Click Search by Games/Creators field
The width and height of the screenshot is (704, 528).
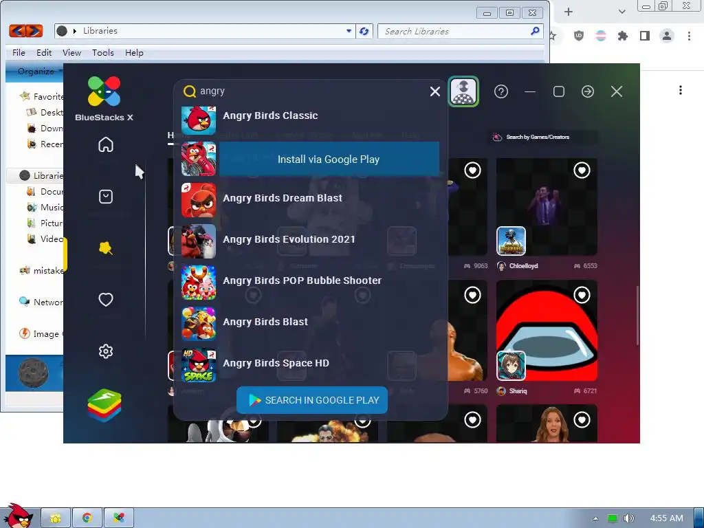[x=543, y=137]
